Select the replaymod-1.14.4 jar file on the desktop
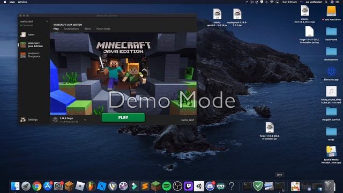 pyautogui.click(x=237, y=18)
